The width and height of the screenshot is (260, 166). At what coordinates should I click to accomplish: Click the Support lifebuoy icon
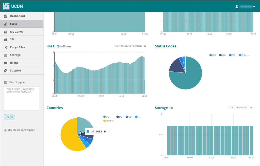pos(6,71)
